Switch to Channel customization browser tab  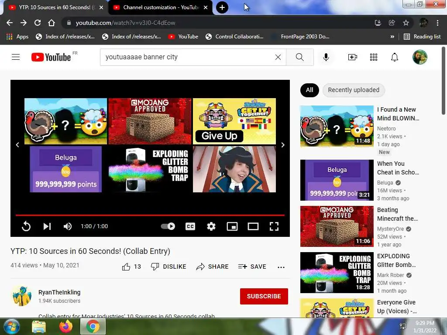point(161,7)
